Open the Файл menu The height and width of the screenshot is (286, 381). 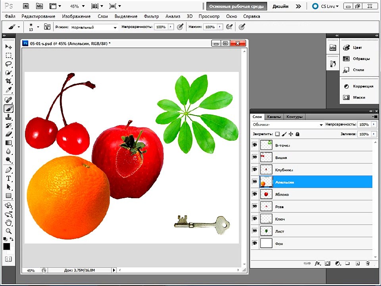(x=10, y=16)
